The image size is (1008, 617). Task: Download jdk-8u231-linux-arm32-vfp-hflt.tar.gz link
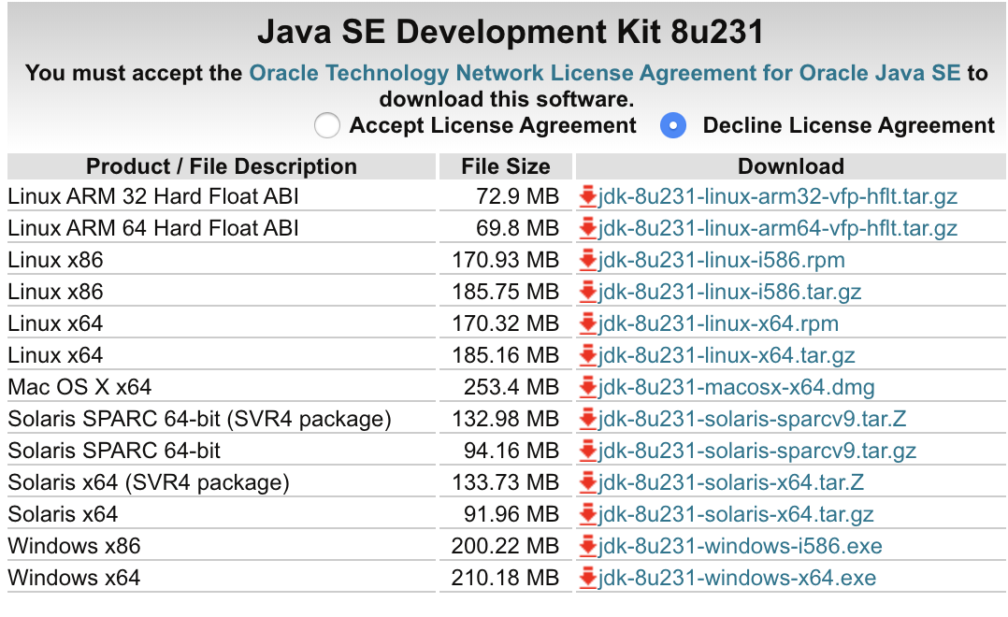tap(778, 196)
